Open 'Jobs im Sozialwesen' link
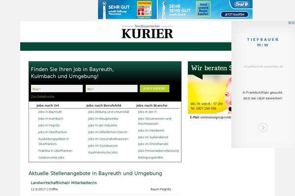The height and width of the screenshot is (196, 295). 103,146
